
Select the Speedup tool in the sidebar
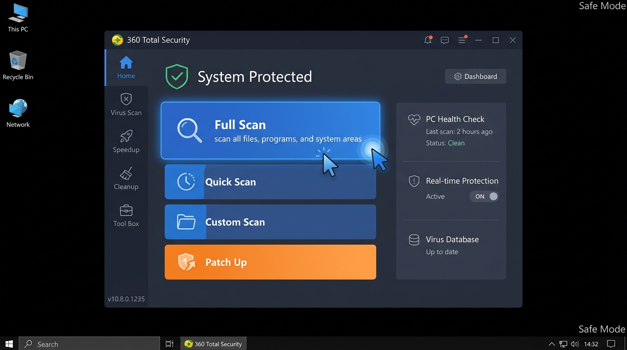(x=126, y=141)
